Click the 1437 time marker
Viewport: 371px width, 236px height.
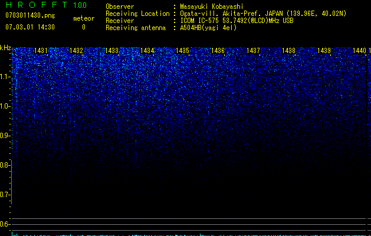pos(253,51)
